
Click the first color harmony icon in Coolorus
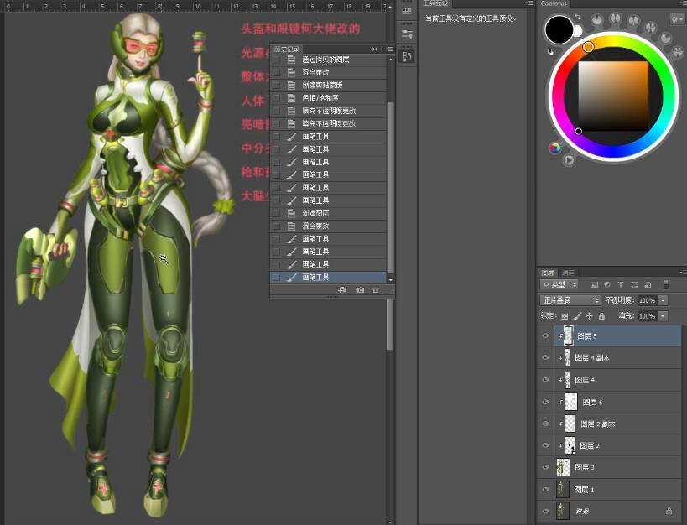pyautogui.click(x=596, y=20)
